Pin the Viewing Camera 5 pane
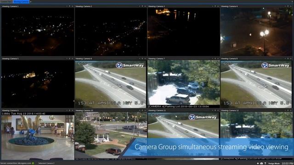Viewport: 294px width, 165px height. pyautogui.click(x=69, y=59)
